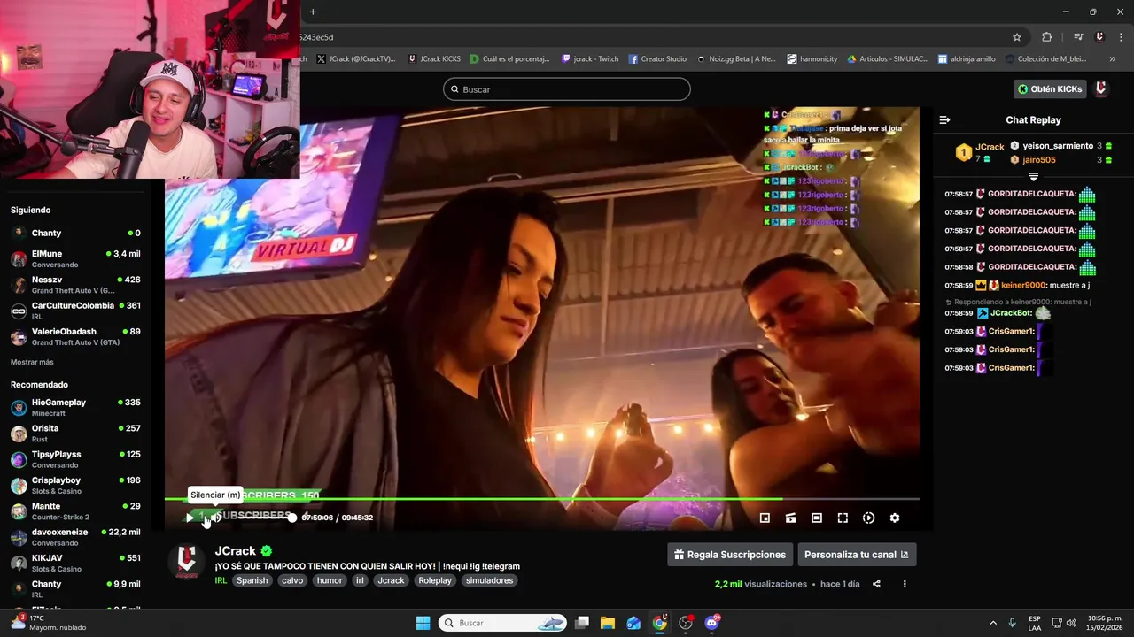Screen dimensions: 1134x637
Task: Select the Jcrack tag
Action: point(391,580)
